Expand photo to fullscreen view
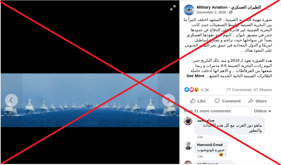 [x=173, y=8]
